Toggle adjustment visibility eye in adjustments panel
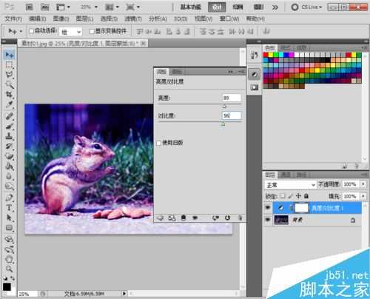 195,218
